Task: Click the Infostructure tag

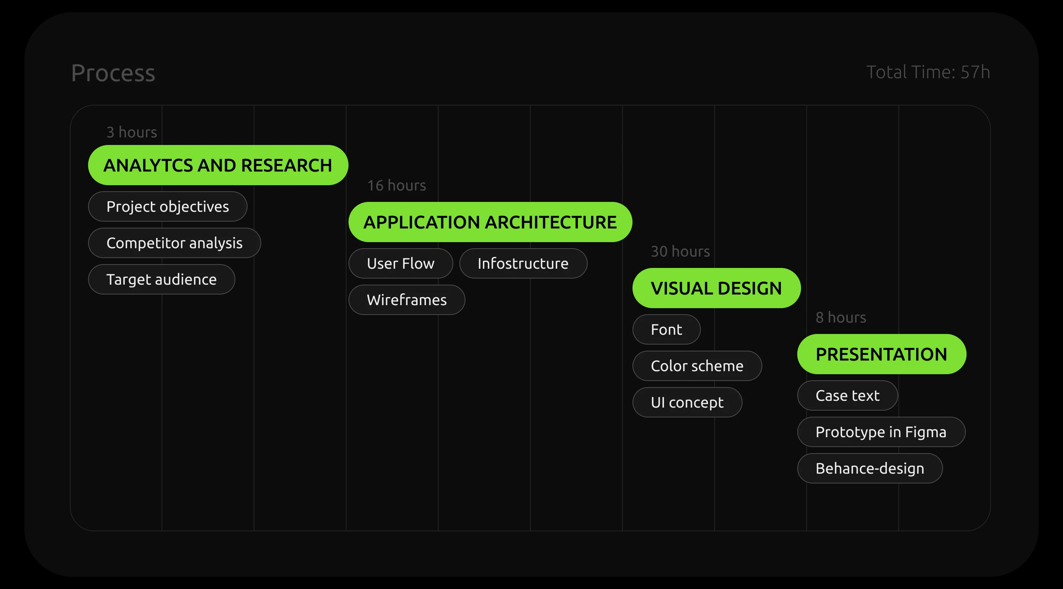Action: [x=523, y=263]
